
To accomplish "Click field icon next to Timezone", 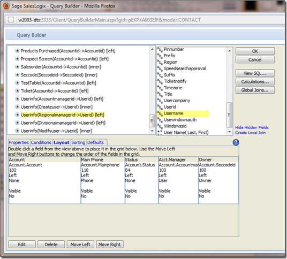I will tap(160, 88).
